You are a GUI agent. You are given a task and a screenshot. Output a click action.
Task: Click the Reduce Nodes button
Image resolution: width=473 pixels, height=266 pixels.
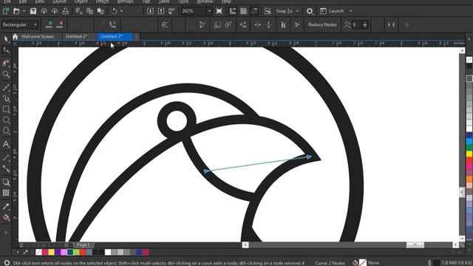(x=322, y=24)
